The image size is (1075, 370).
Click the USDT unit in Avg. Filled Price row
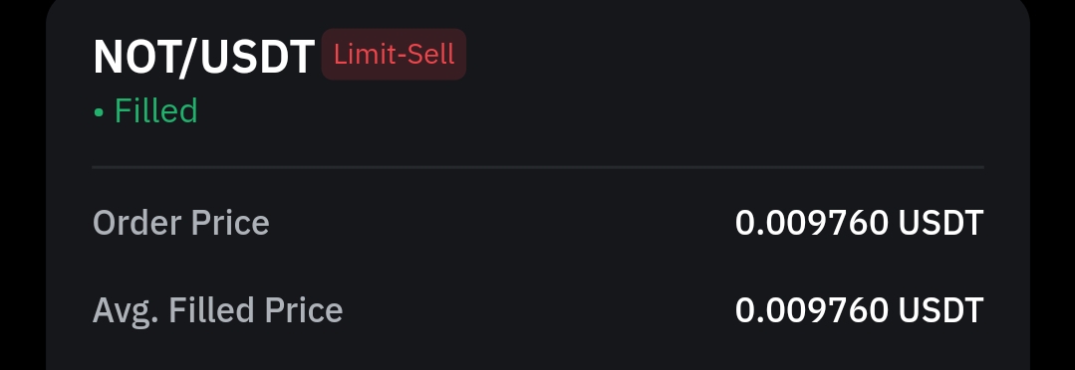click(941, 309)
